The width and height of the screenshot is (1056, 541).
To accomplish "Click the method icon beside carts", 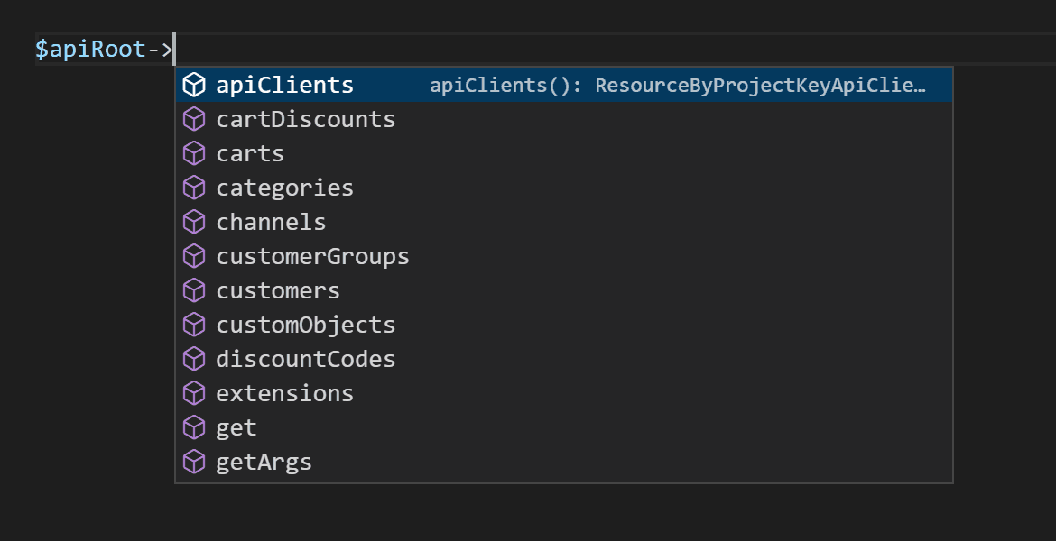I will click(194, 153).
